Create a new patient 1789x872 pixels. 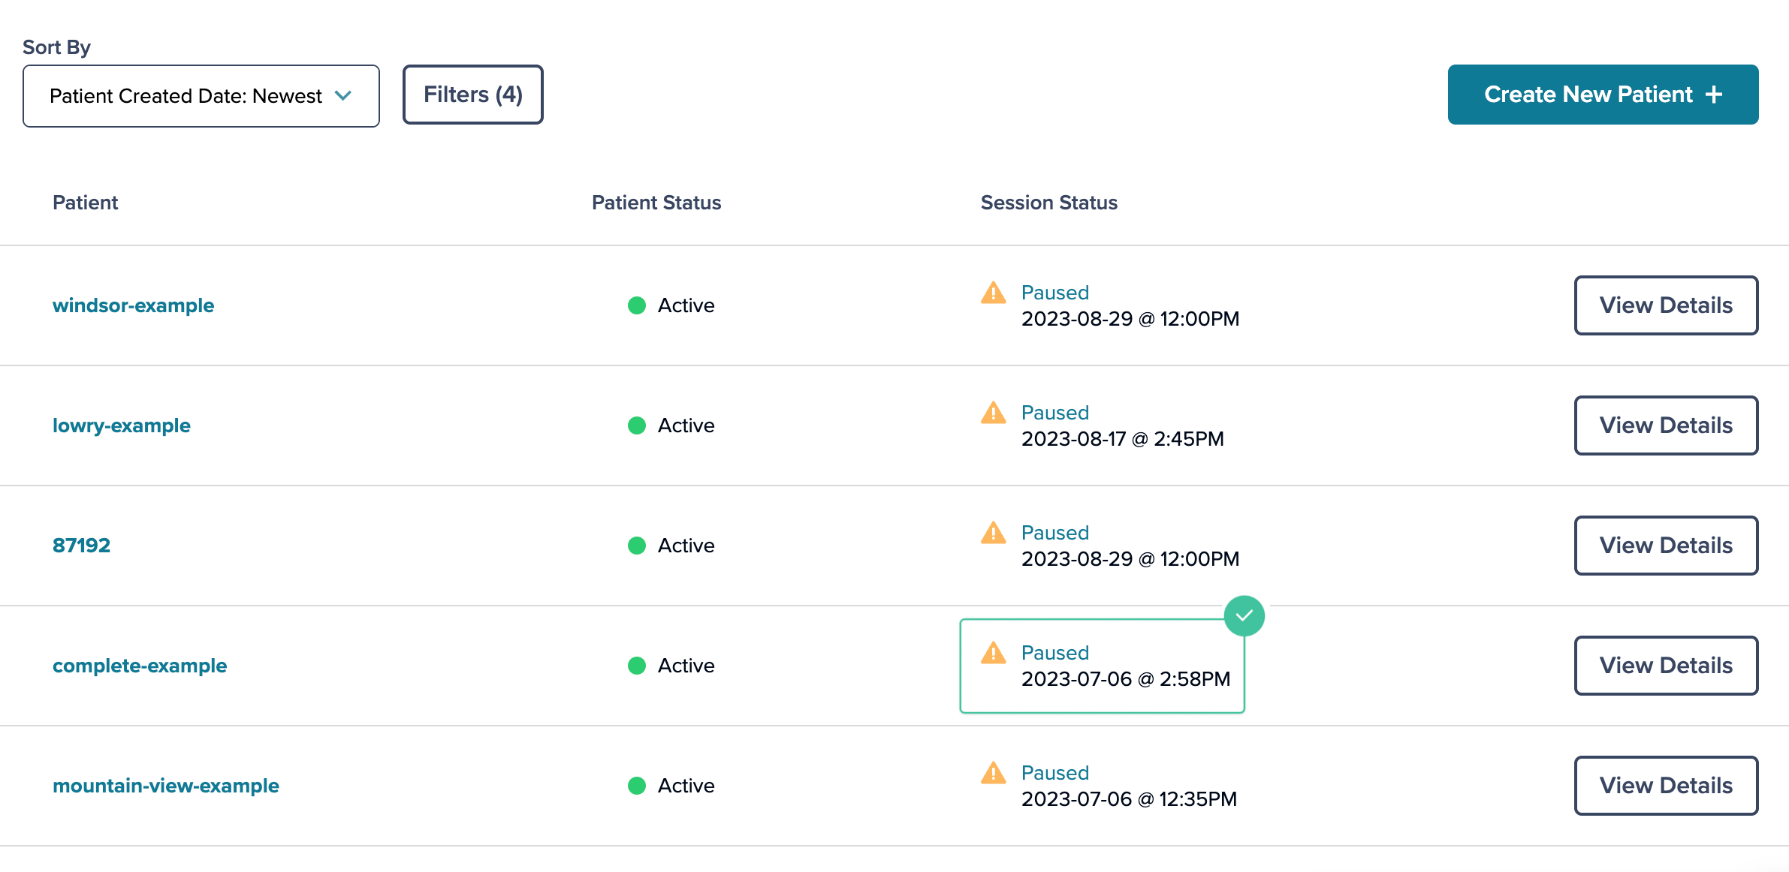pyautogui.click(x=1603, y=95)
